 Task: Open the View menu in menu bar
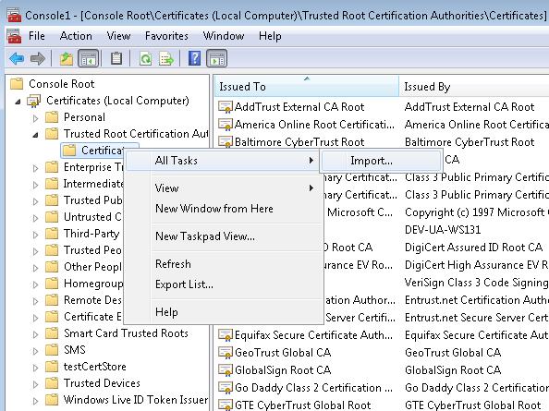click(x=118, y=36)
